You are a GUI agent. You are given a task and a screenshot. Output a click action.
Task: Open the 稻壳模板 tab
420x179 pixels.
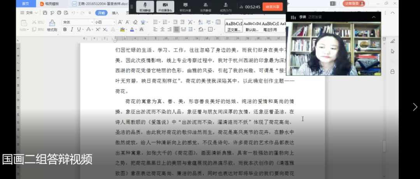pyautogui.click(x=50, y=4)
